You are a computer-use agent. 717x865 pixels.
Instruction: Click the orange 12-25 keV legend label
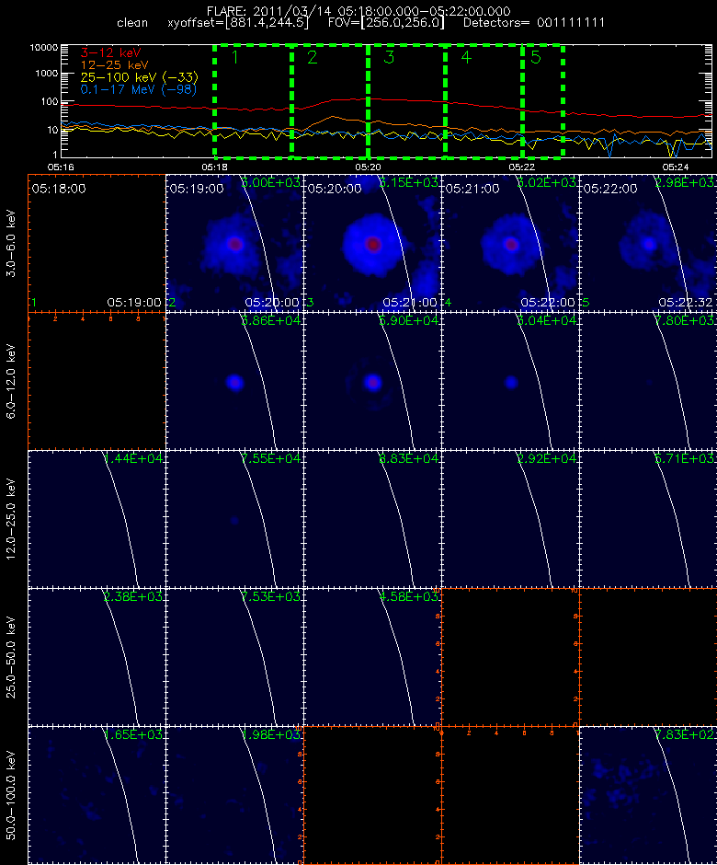[114, 65]
